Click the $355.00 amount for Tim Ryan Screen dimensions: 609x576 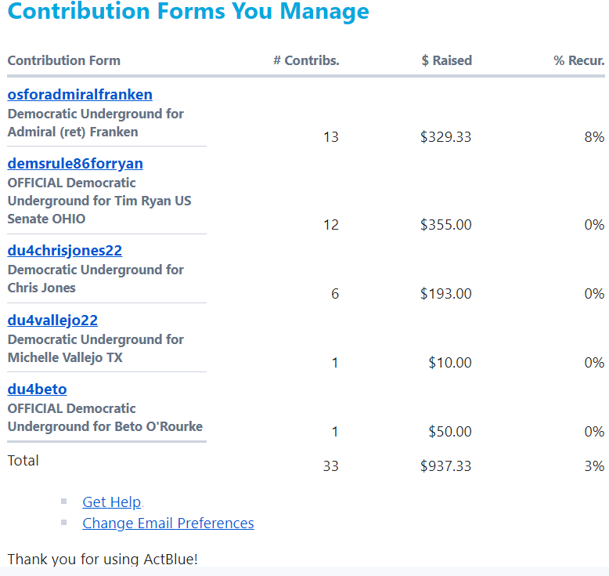coord(445,225)
